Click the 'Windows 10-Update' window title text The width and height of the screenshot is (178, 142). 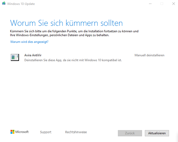coord(21,4)
